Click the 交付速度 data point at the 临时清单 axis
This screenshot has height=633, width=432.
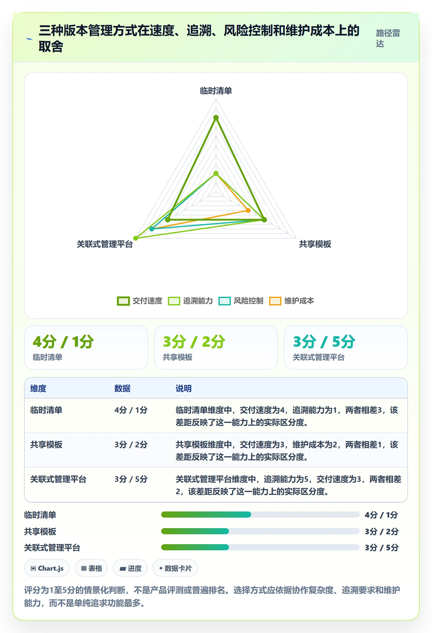216,118
